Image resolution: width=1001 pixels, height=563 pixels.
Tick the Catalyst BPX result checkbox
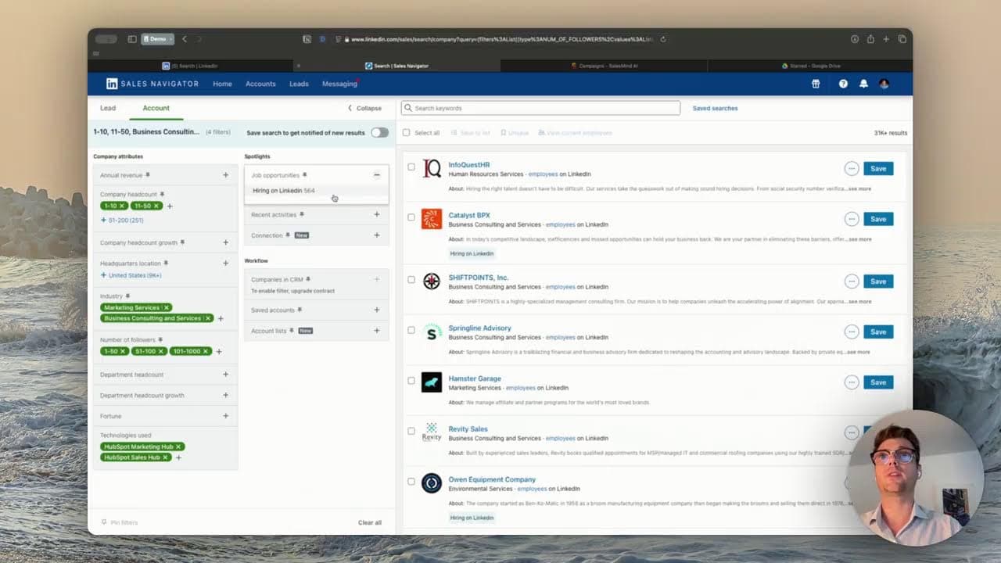[x=411, y=217]
